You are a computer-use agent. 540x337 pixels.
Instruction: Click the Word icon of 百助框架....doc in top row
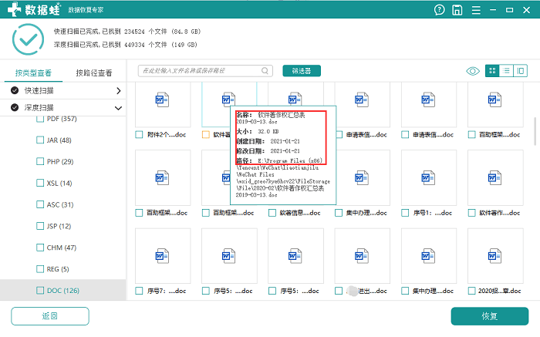click(494, 99)
